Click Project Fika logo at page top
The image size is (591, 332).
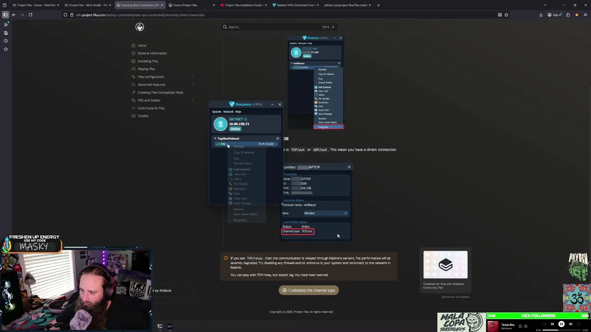click(x=139, y=27)
